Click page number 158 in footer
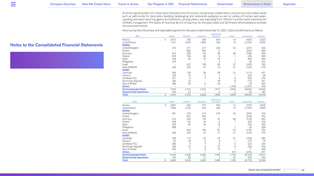The width and height of the screenshot is (314, 176). point(303,170)
